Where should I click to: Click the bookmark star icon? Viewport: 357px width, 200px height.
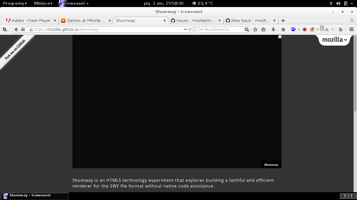pos(255,29)
